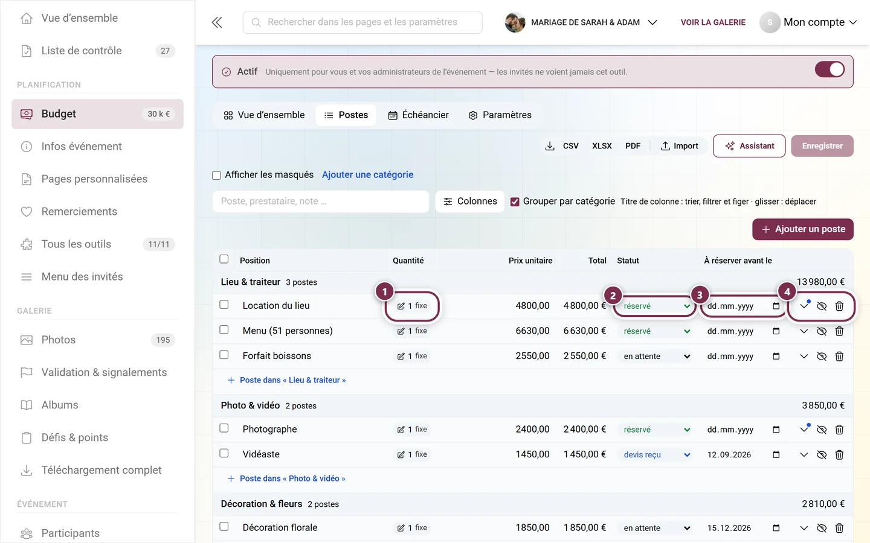870x543 pixels.
Task: Click the page and settings search box
Action: 362,22
